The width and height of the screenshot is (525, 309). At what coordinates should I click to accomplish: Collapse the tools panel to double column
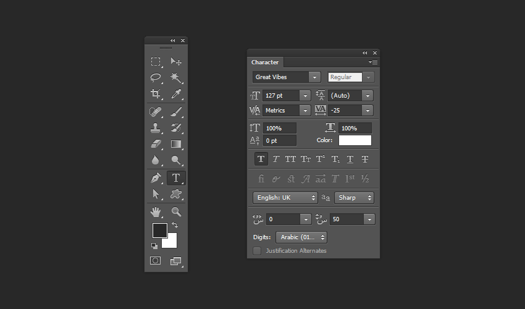point(172,41)
